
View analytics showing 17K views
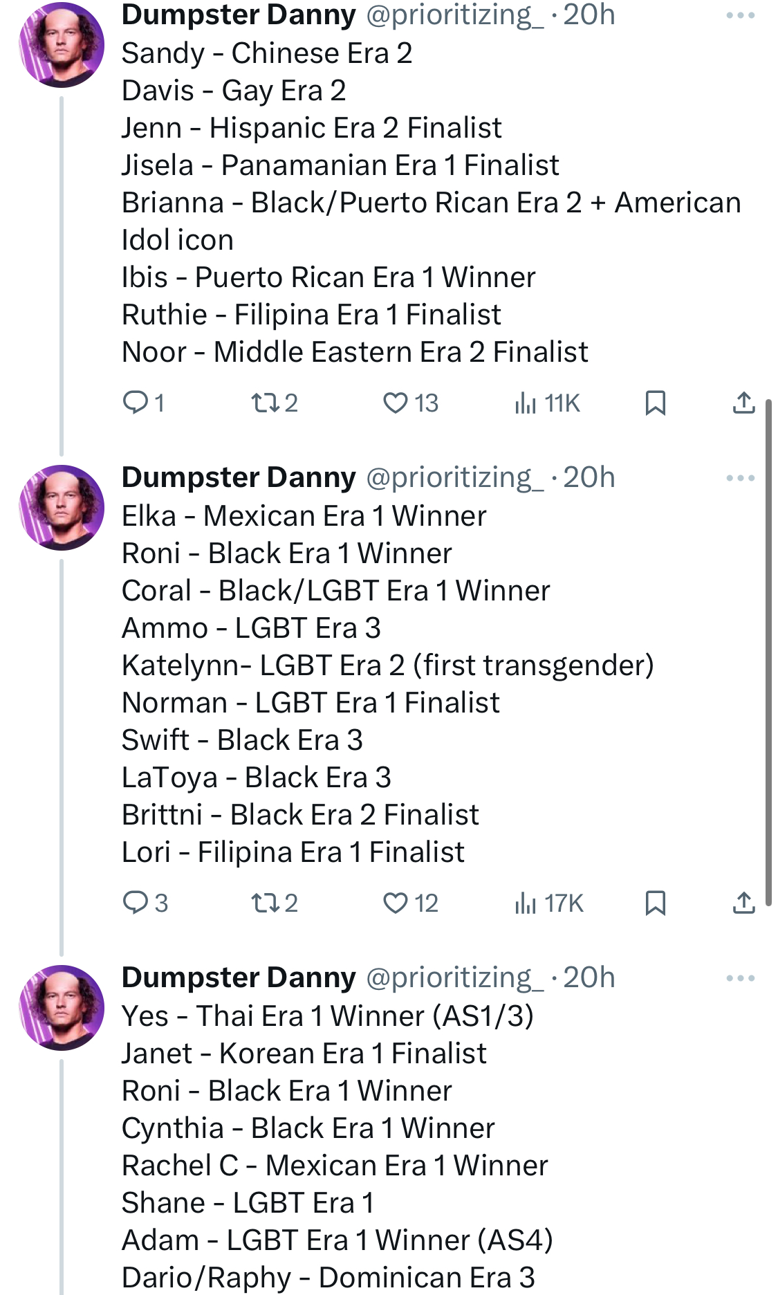point(549,903)
